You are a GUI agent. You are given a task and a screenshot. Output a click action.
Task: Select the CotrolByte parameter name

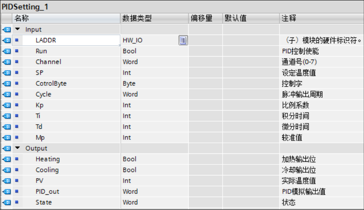[51, 84]
